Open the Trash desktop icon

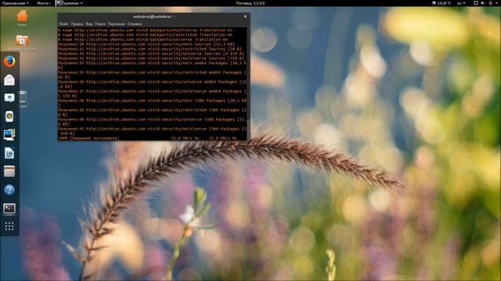coord(23,99)
